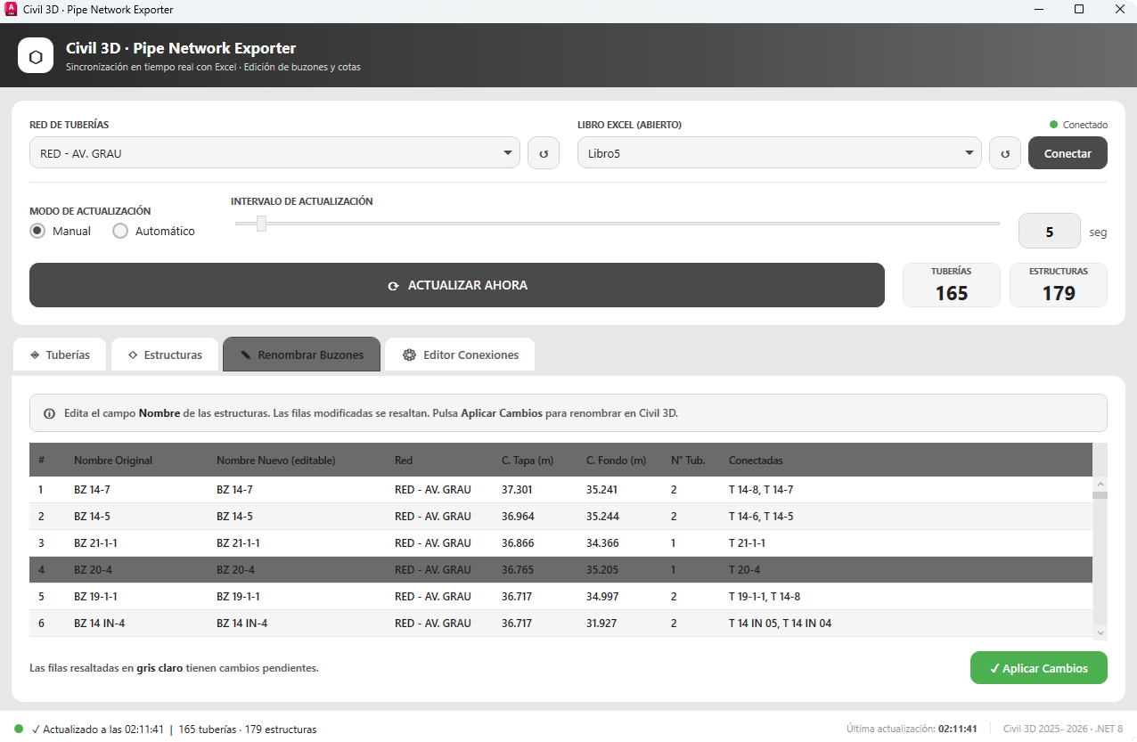Click value 34.366 in row 3
This screenshot has height=742, width=1137.
coord(602,543)
